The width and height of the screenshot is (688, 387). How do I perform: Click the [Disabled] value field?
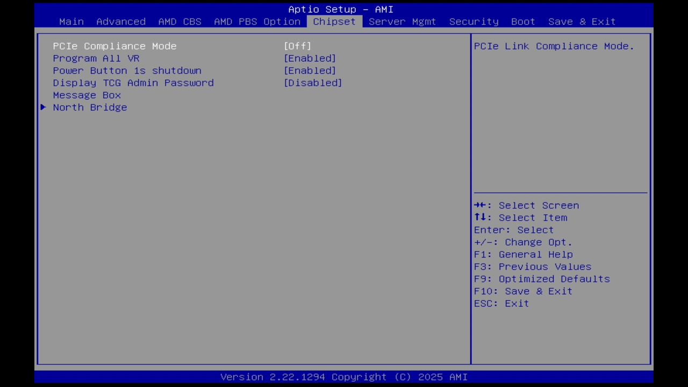click(x=313, y=83)
